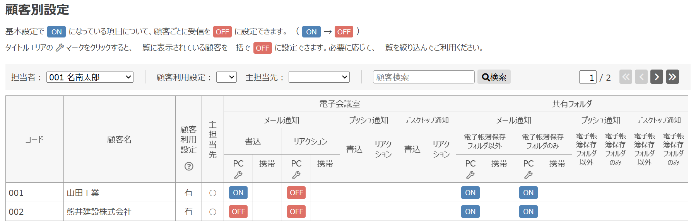This screenshot has height=221, width=691.
Task: Toggle リアクション PC OFF for 山田工業
Action: pos(296,192)
